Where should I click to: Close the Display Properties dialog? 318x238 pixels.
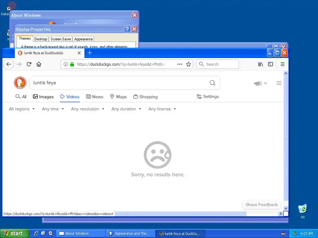(x=134, y=29)
